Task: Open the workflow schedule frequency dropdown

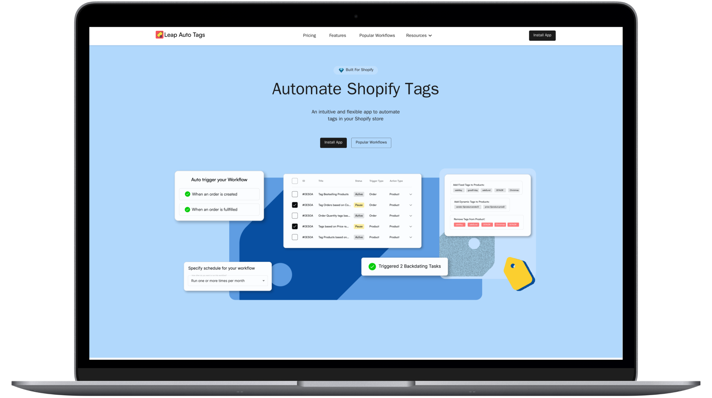Action: [226, 281]
